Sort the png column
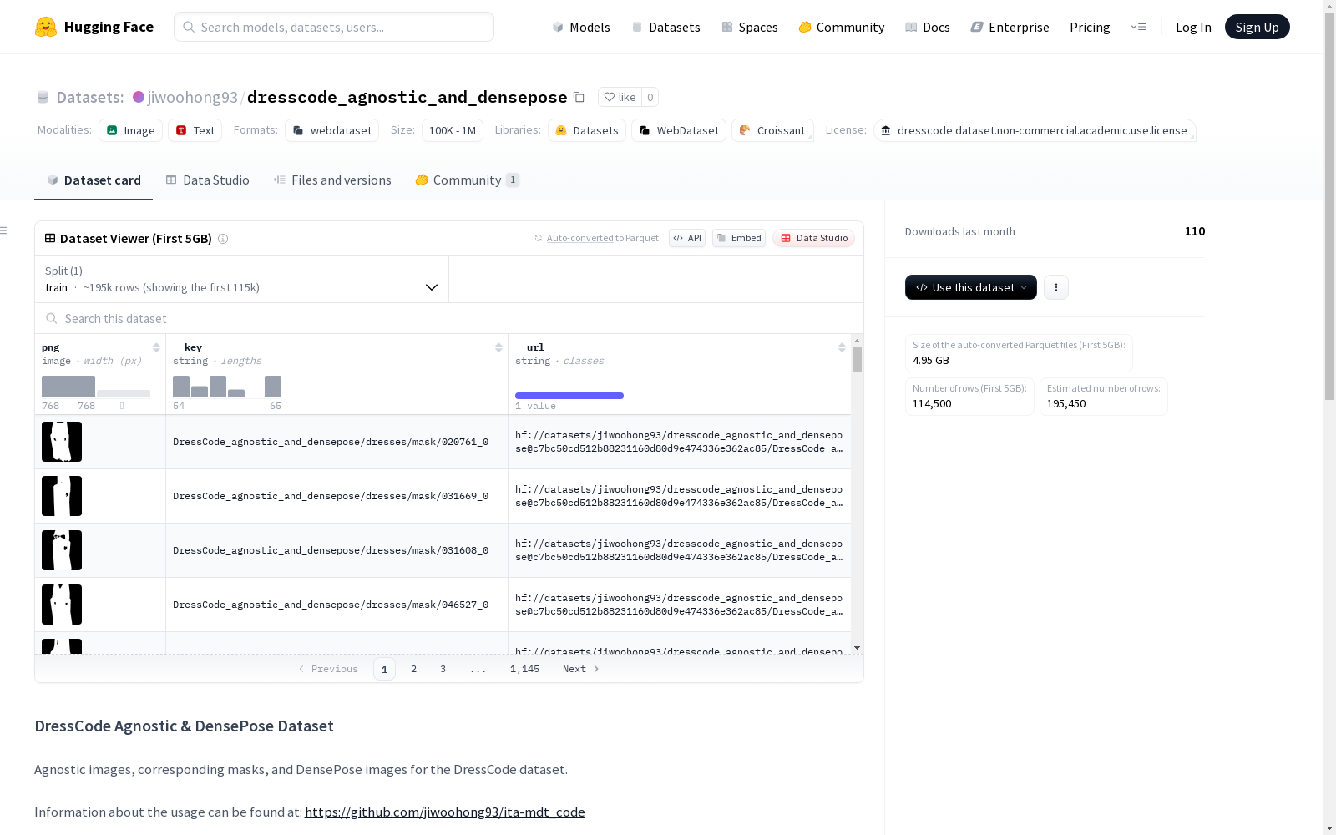Screen dimensions: 1336x835 coord(156,347)
